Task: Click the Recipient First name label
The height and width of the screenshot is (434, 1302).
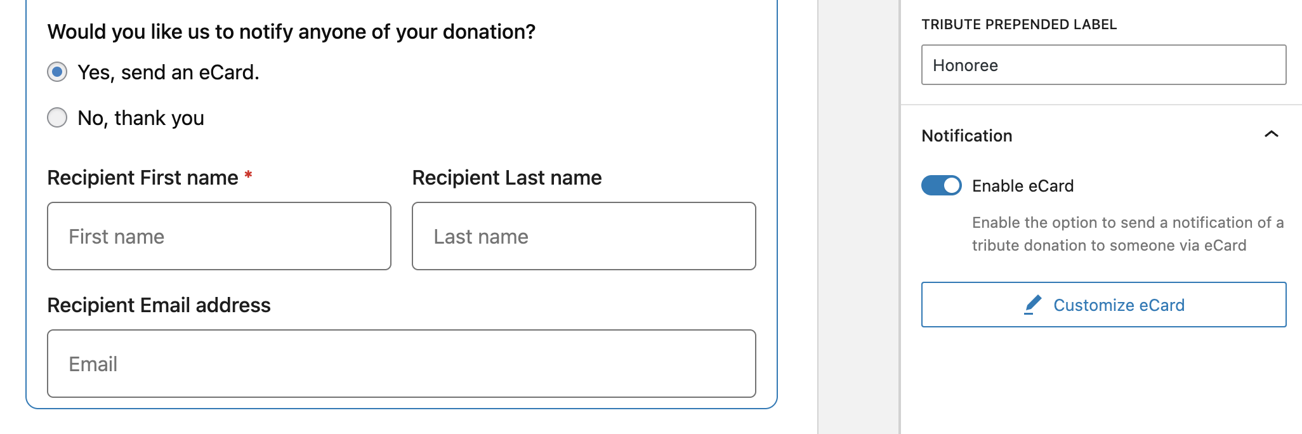Action: pyautogui.click(x=143, y=178)
